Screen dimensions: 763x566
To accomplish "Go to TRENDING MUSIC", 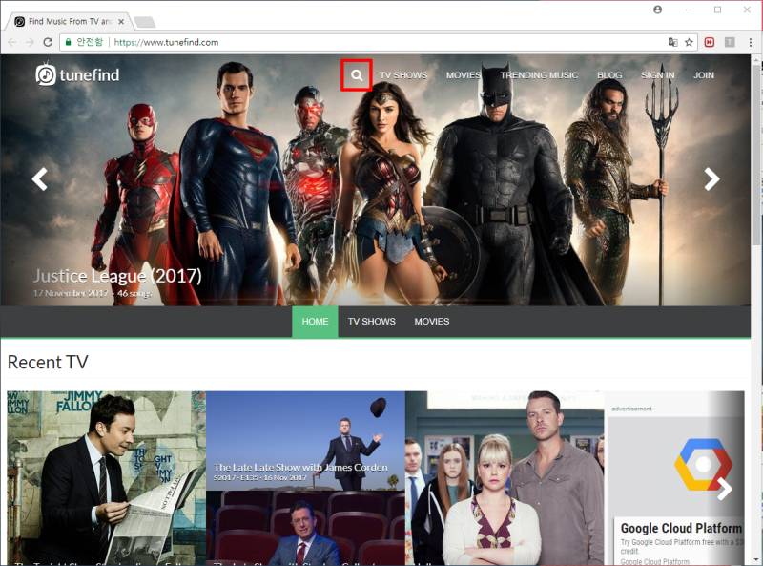I will [539, 75].
